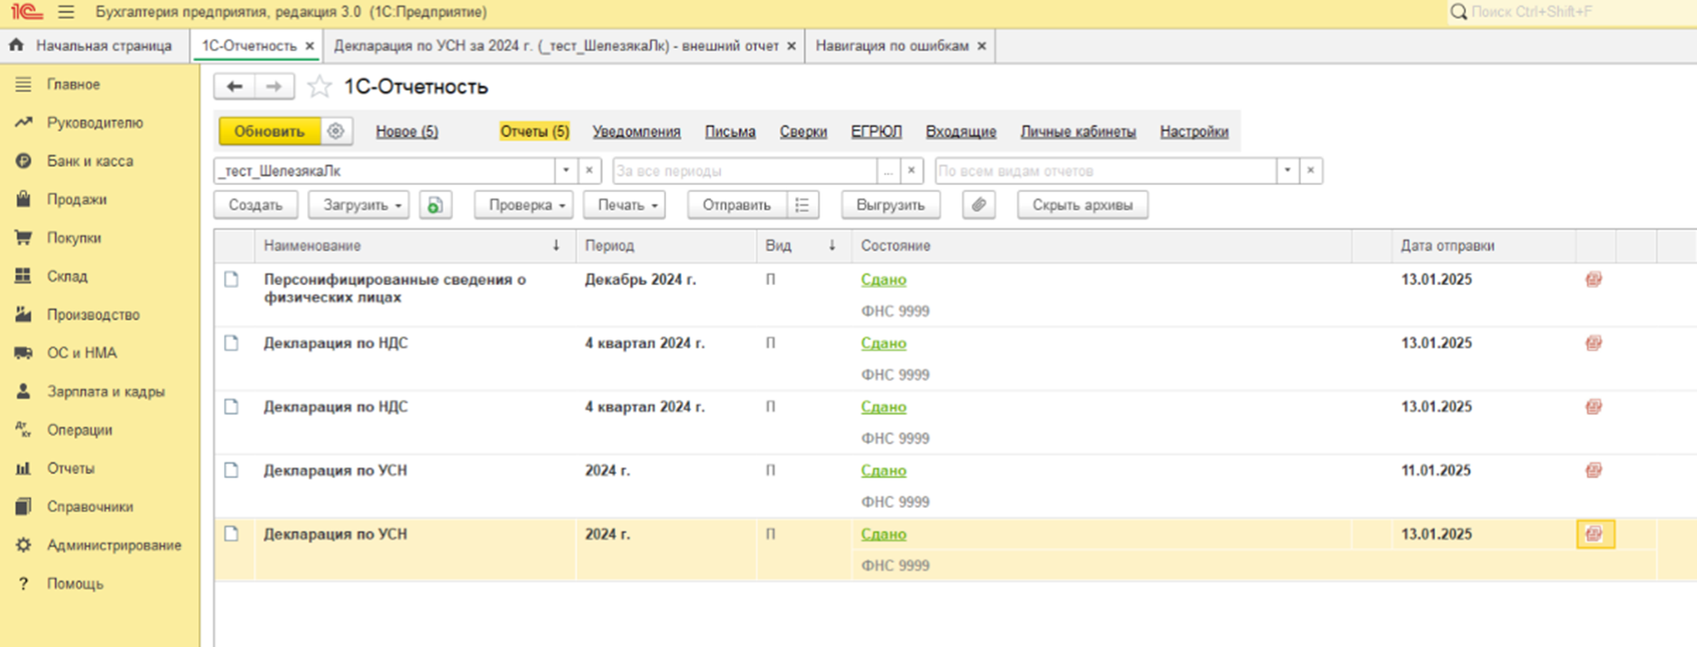Open the Помощь help section in the sidebar
The height and width of the screenshot is (647, 1697).
[x=75, y=584]
